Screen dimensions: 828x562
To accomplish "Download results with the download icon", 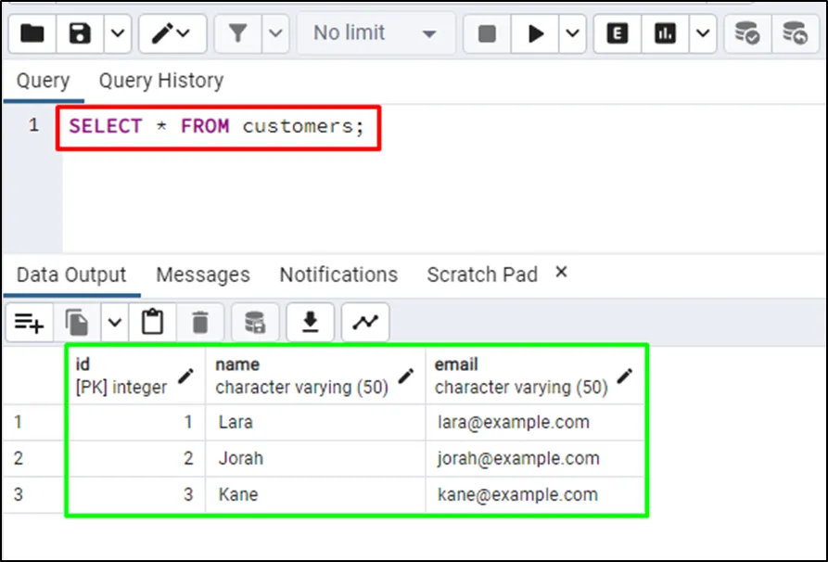I will (x=311, y=323).
